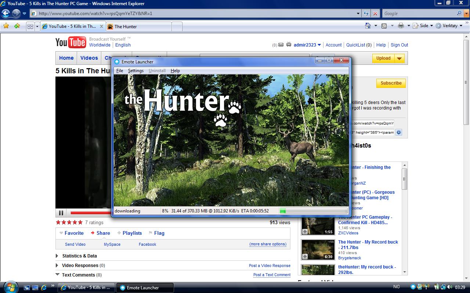Image resolution: width=470 pixels, height=293 pixels.
Task: Pause the YouTube video
Action: point(61,213)
